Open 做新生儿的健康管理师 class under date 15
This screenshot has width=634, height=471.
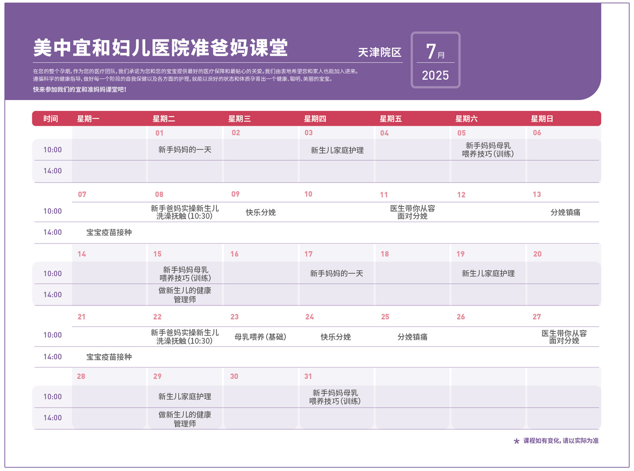point(185,295)
